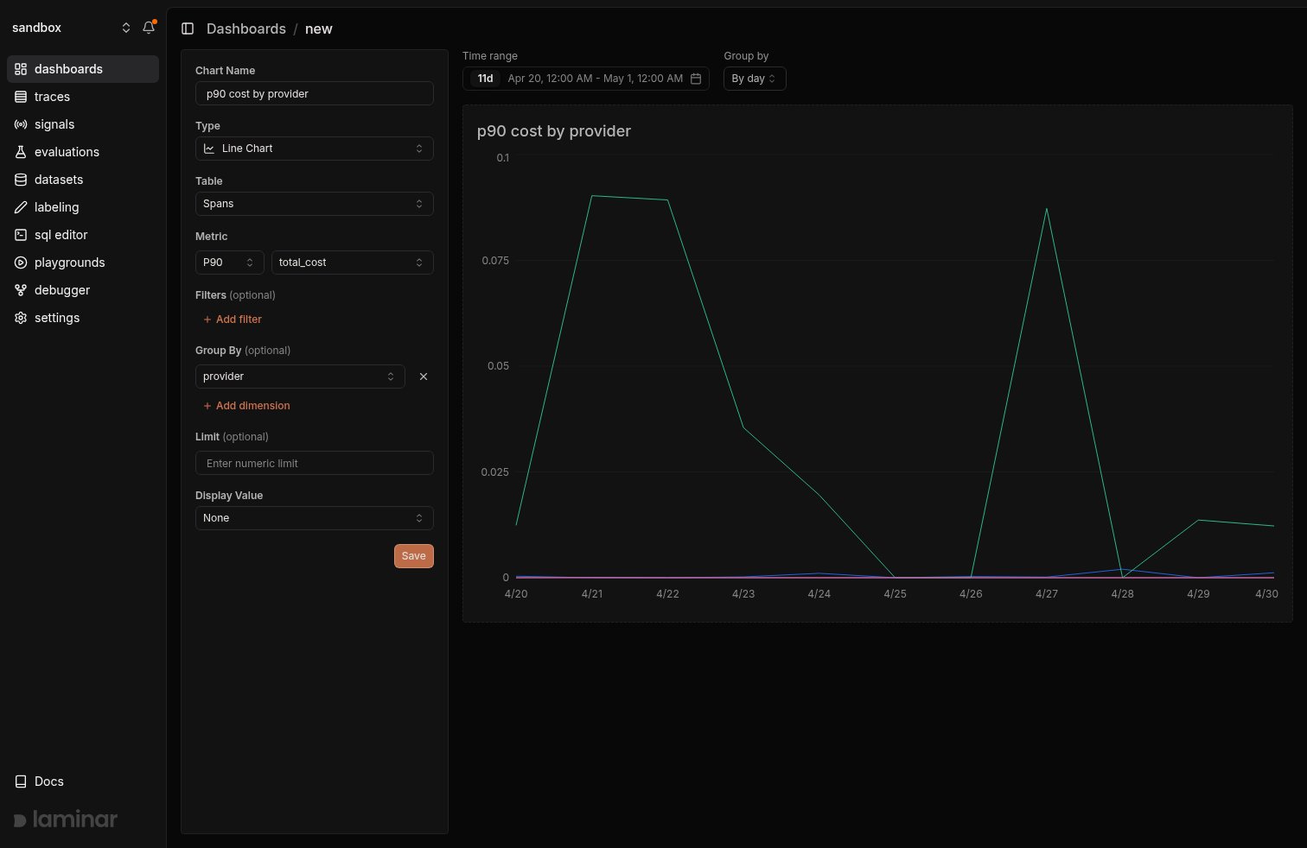Open the Line Chart type dropdown
1307x848 pixels.
[315, 149]
